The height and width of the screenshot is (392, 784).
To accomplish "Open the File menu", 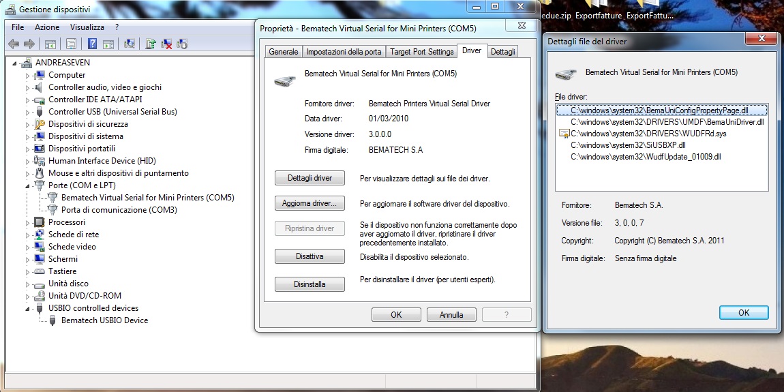I will (18, 27).
